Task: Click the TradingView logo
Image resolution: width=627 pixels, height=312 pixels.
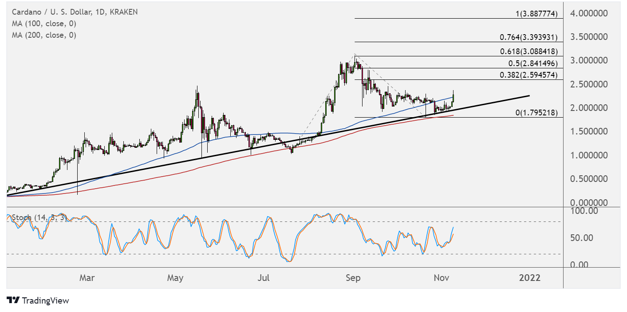Action: click(38, 300)
